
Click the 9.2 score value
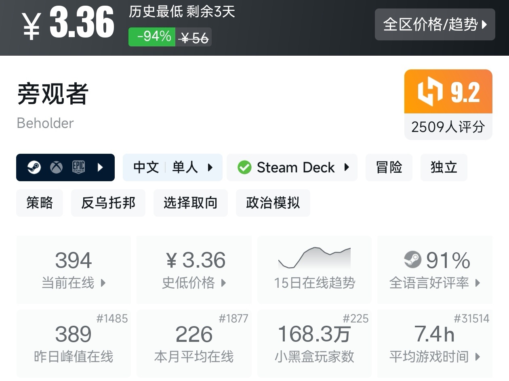pos(465,92)
